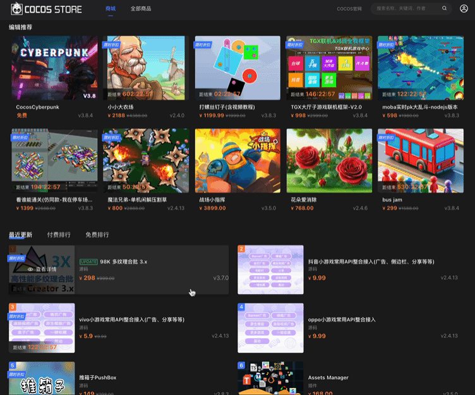Click the 限时折扣 badge on 小小大农场
Image resolution: width=475 pixels, height=395 pixels.
111,45
